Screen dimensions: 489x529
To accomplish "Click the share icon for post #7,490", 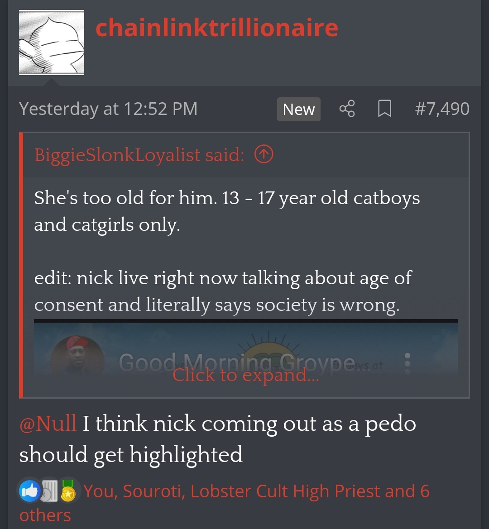I will pos(347,109).
